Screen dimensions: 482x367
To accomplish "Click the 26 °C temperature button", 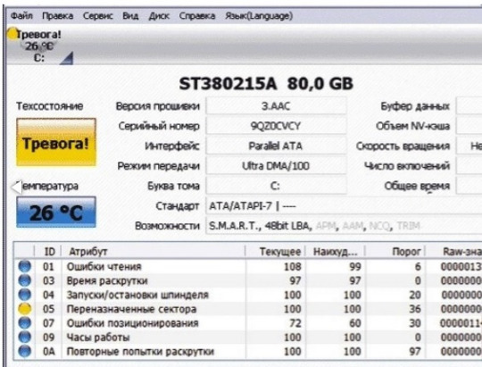I will click(56, 213).
